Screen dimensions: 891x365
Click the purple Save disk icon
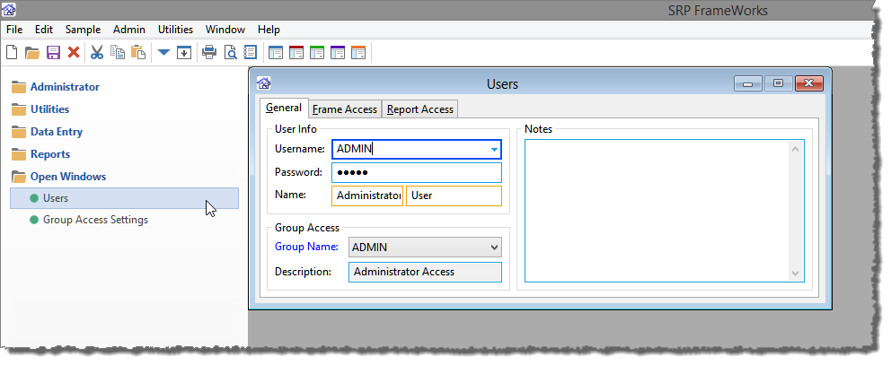click(53, 53)
